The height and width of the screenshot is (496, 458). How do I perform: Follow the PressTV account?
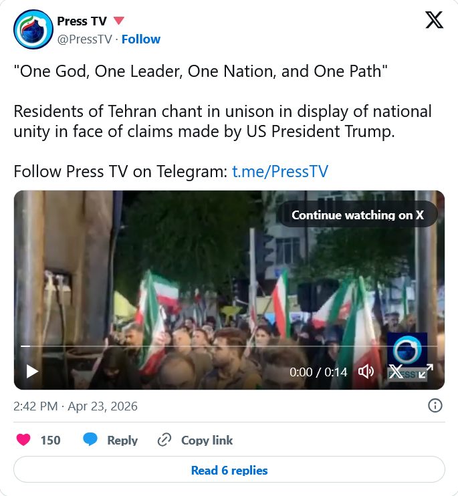coord(141,39)
